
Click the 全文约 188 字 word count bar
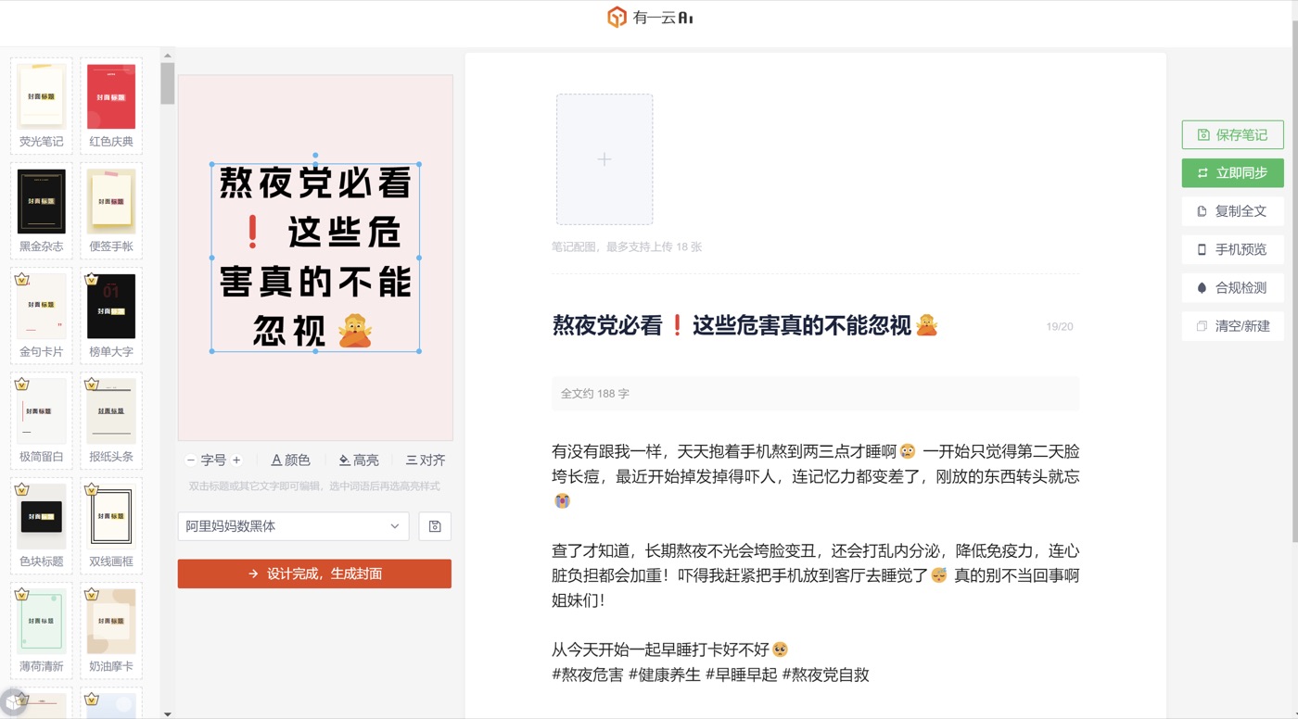pos(815,394)
